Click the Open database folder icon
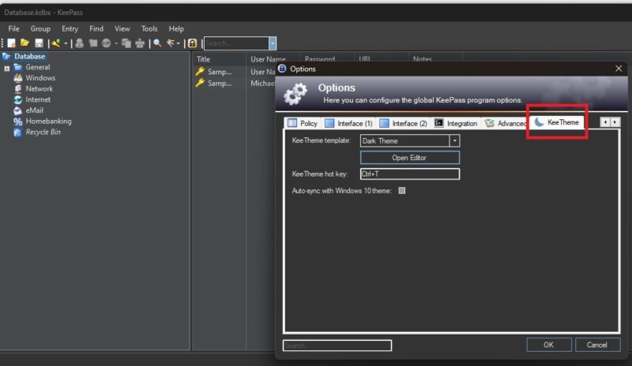632x366 pixels. tap(25, 43)
